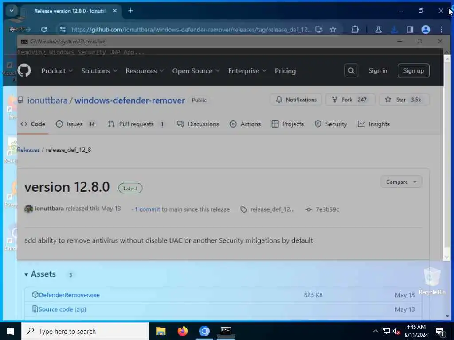
Task: Click the GitHub Octocat logo
Action: click(24, 70)
